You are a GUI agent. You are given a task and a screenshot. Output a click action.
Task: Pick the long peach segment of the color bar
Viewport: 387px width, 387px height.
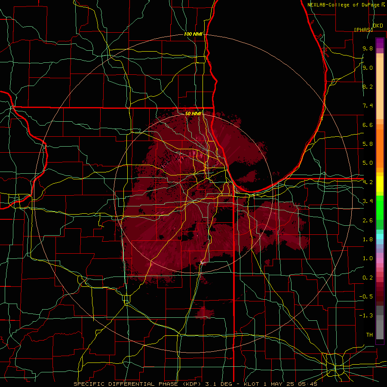380,88
